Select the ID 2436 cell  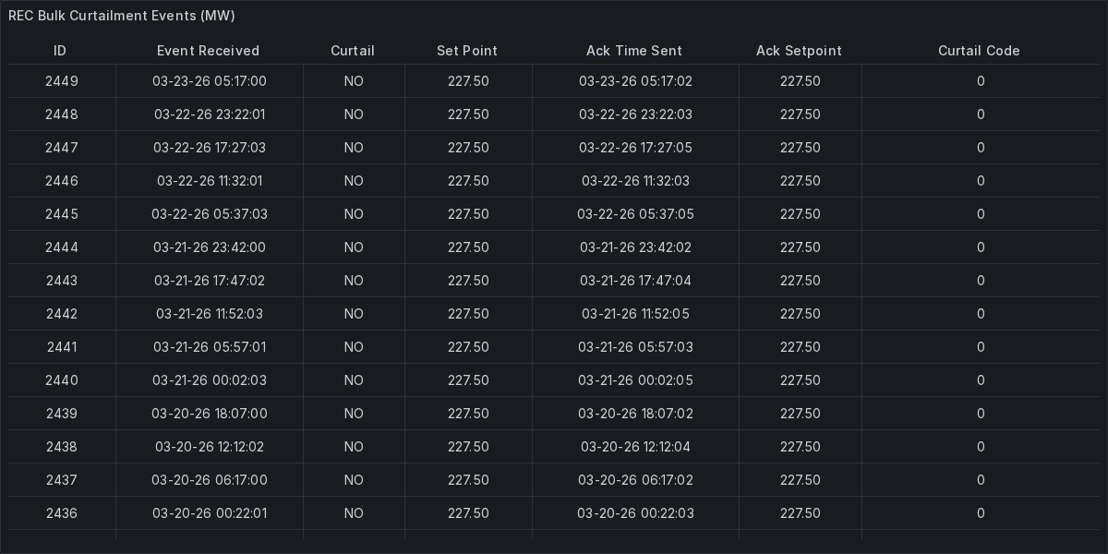(62, 513)
